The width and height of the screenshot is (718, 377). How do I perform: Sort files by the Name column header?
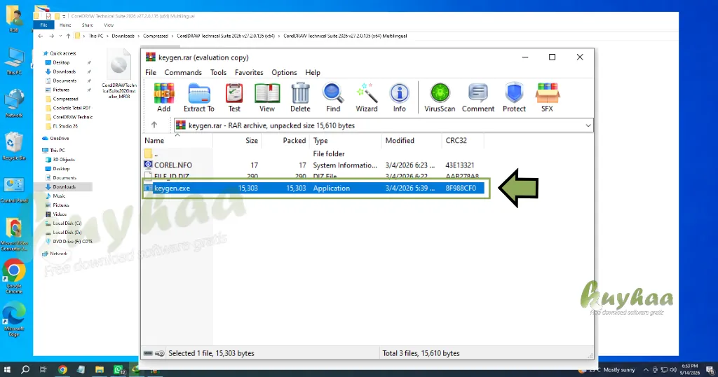click(x=178, y=140)
